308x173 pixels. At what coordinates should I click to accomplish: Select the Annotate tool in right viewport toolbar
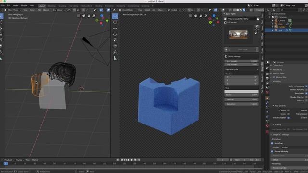[115, 52]
